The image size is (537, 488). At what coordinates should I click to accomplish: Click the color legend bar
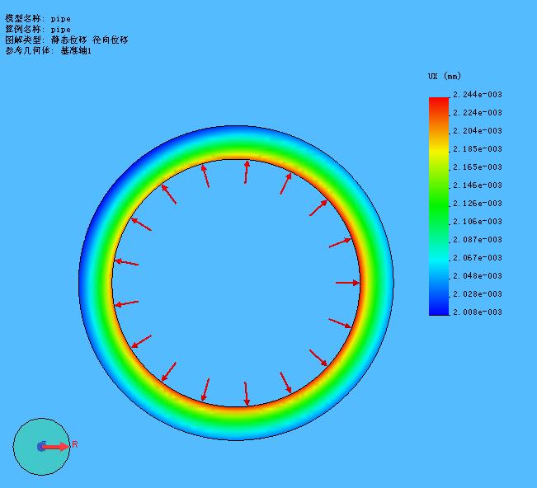pos(439,206)
